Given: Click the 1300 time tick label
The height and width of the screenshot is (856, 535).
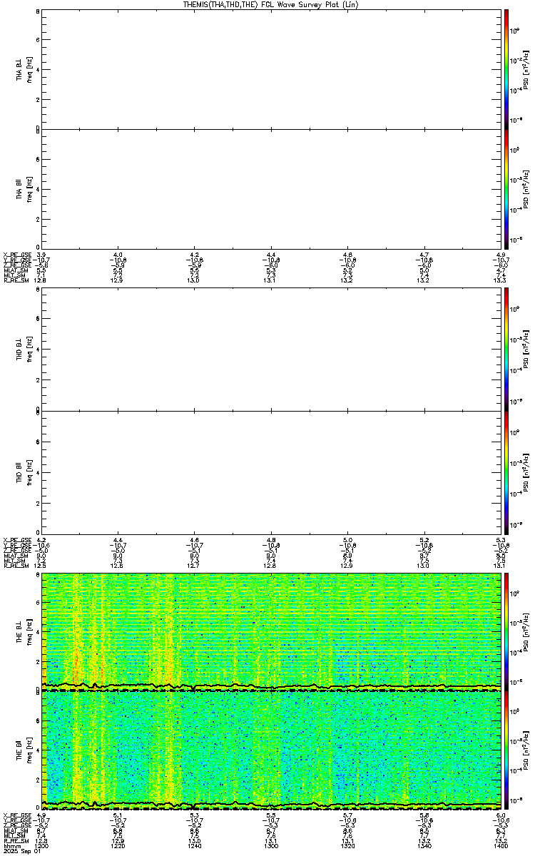Looking at the screenshot, I should pyautogui.click(x=271, y=845).
